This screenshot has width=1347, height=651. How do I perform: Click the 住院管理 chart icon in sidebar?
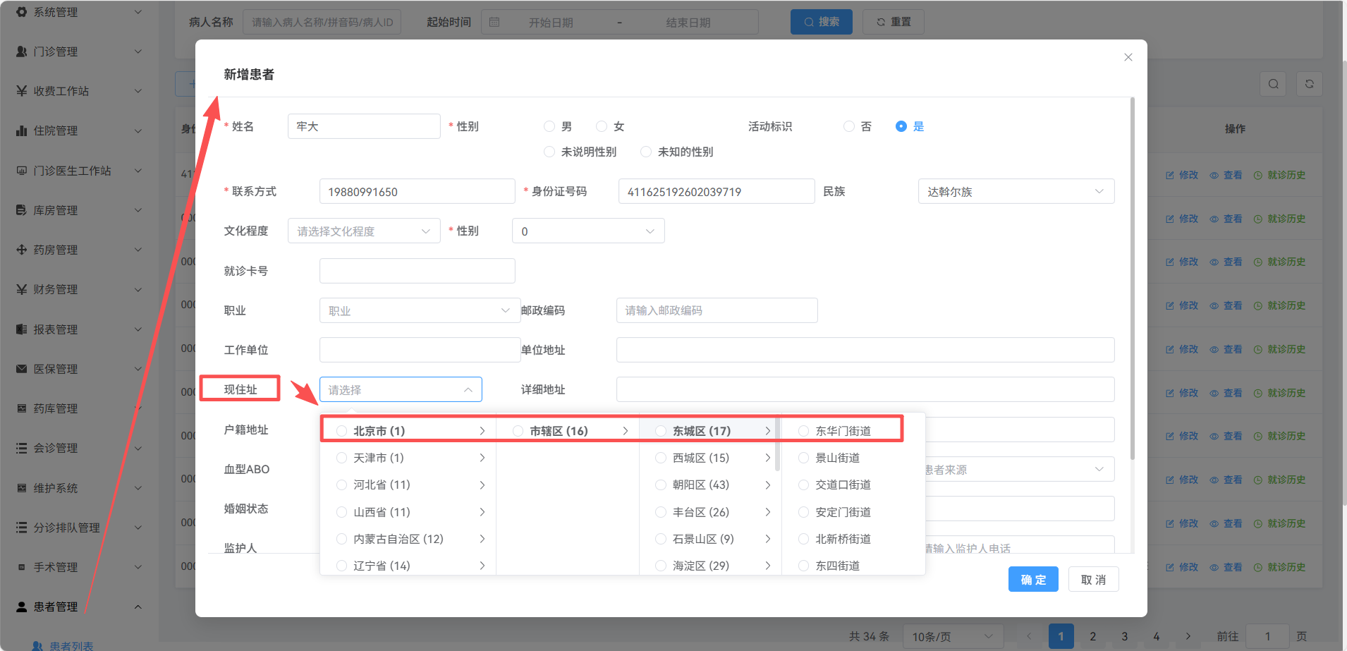tap(21, 130)
